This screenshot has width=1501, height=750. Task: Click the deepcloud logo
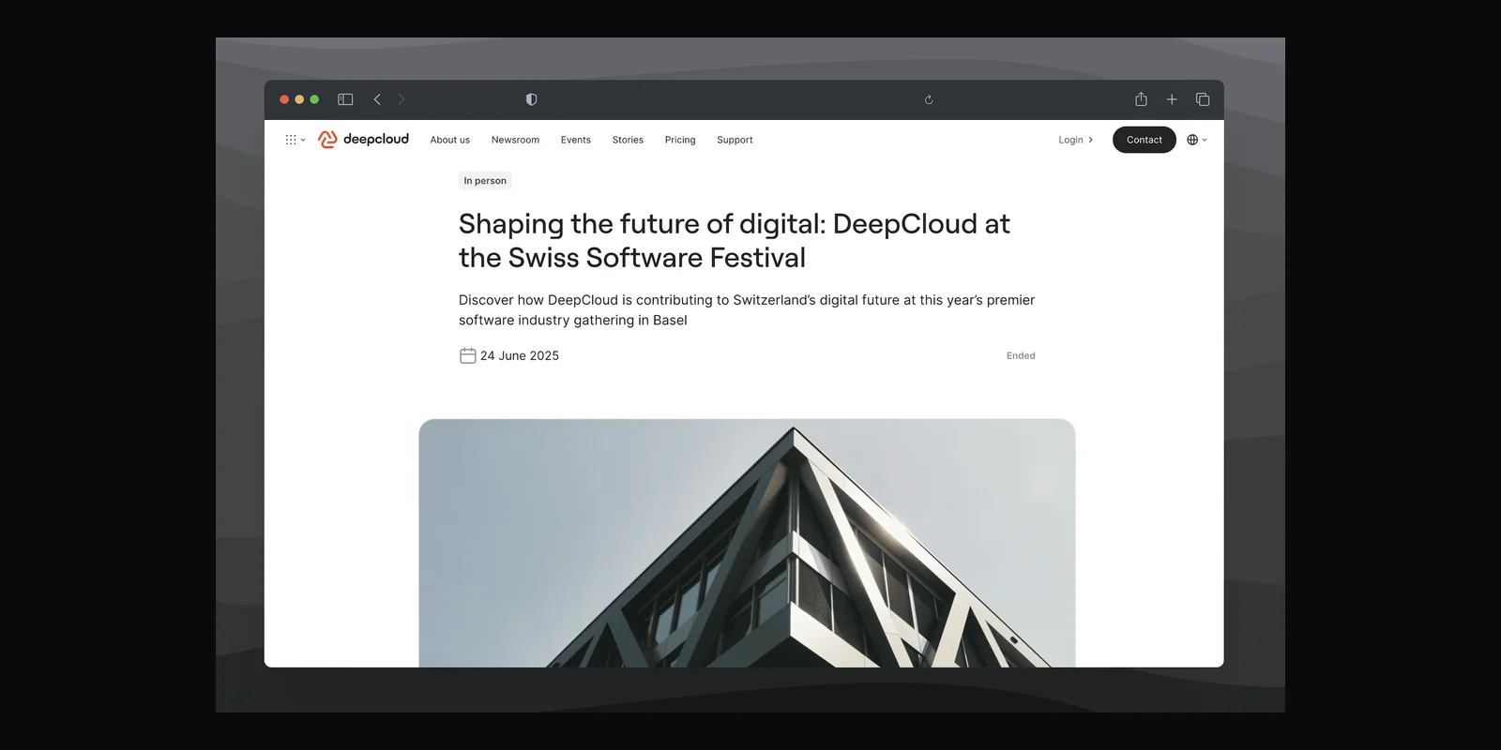coord(364,139)
